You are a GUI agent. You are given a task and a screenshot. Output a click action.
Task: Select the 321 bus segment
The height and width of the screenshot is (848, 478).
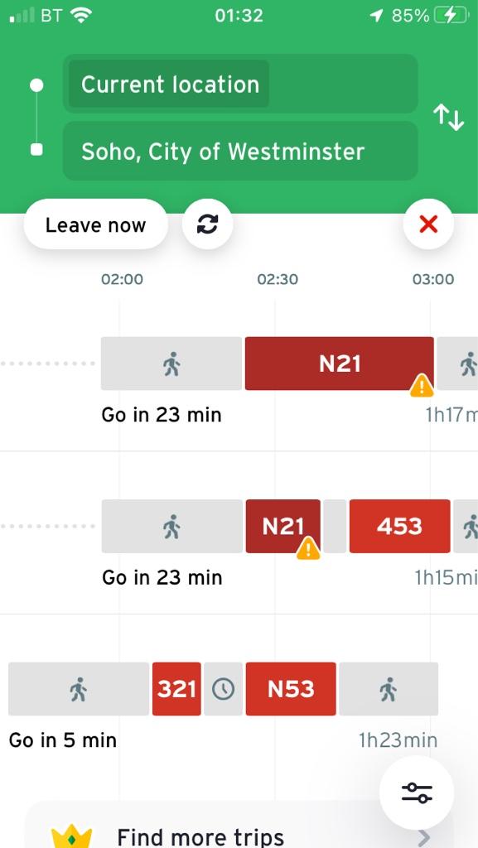176,689
